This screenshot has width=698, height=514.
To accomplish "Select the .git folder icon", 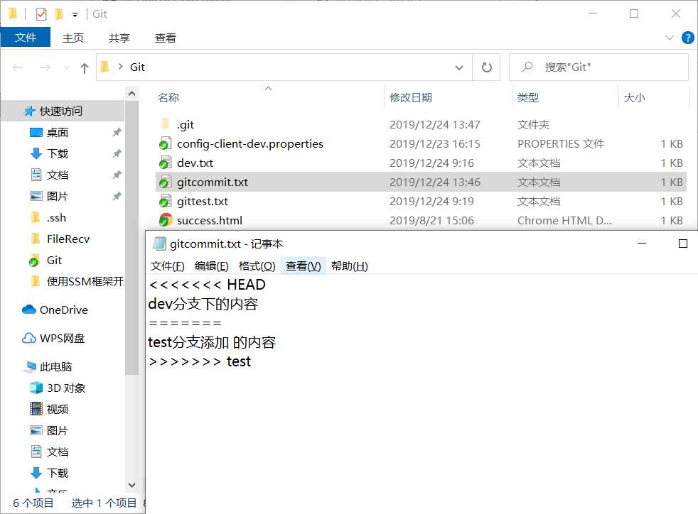I will click(165, 124).
